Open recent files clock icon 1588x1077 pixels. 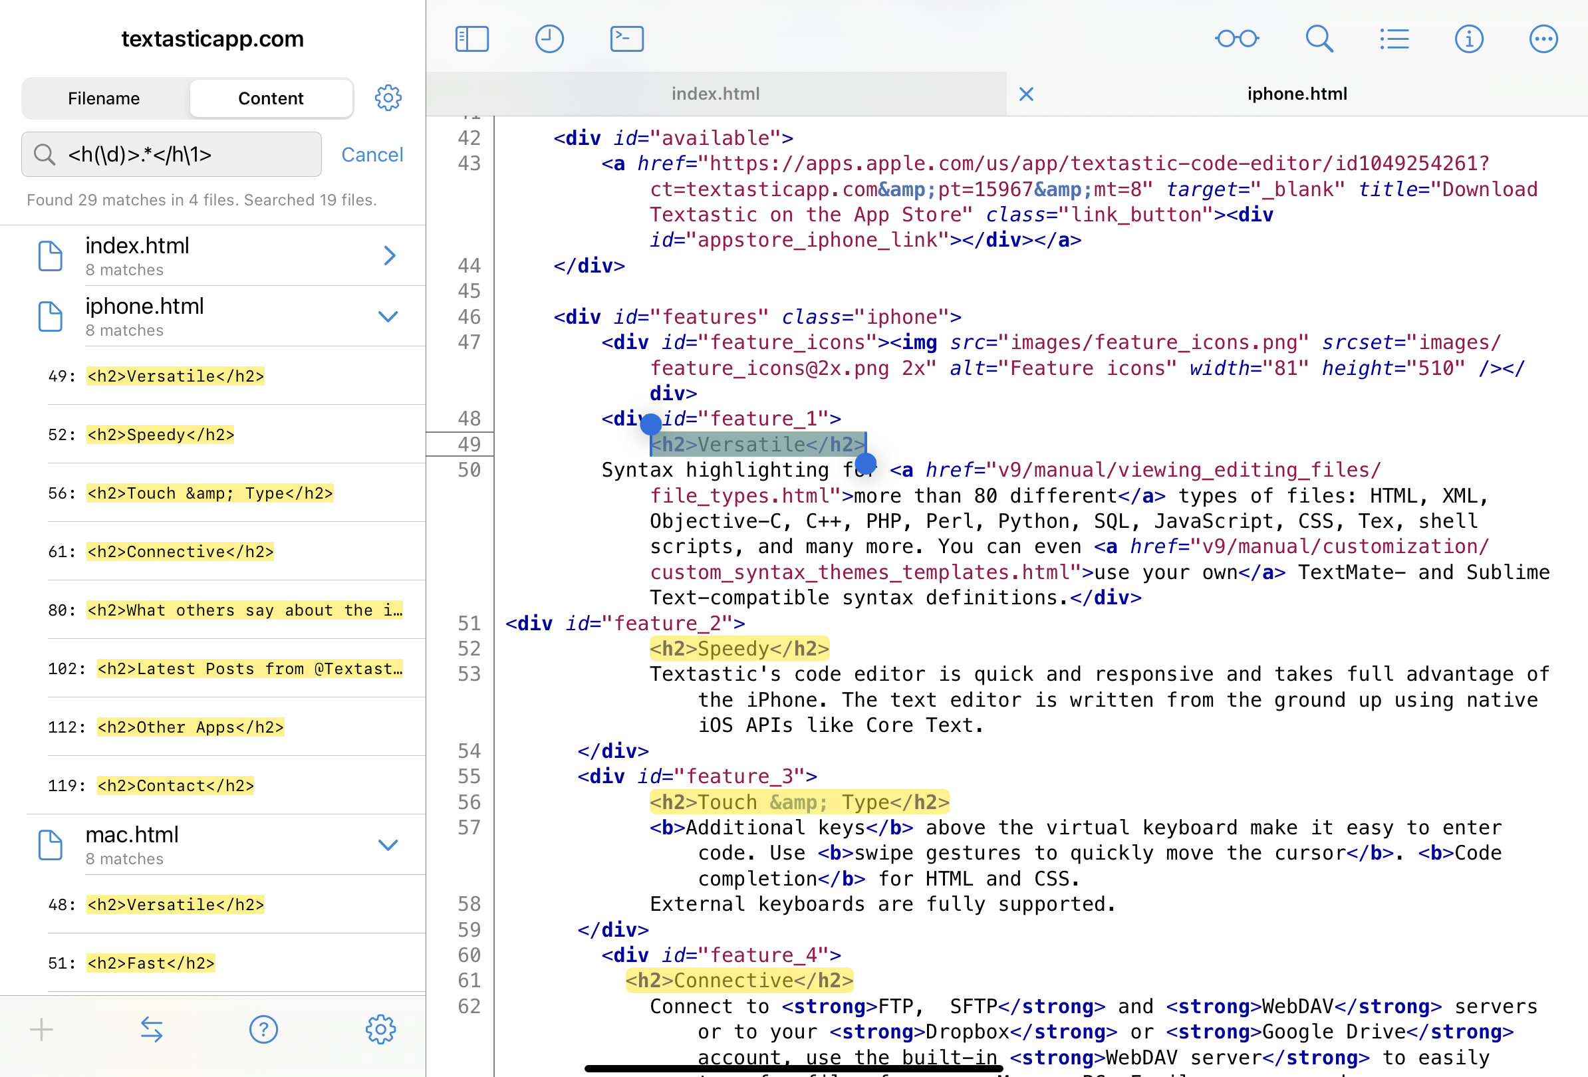click(549, 39)
